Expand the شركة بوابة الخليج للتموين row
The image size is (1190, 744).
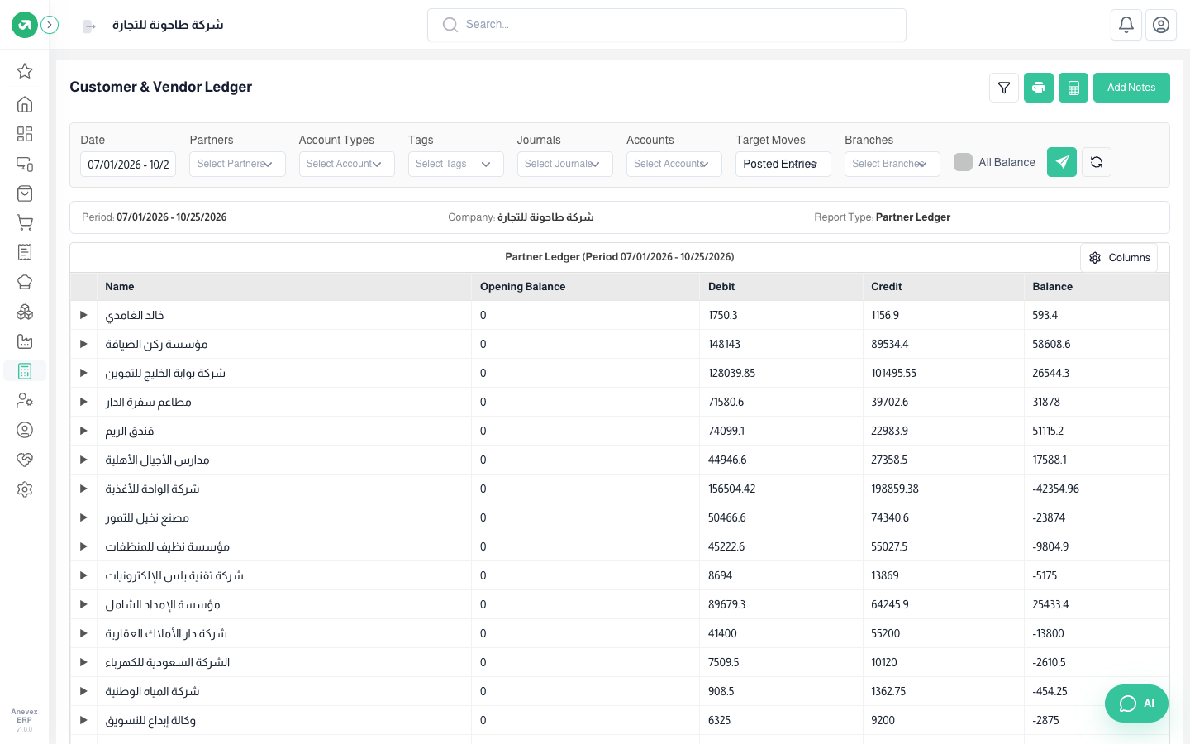tap(83, 373)
